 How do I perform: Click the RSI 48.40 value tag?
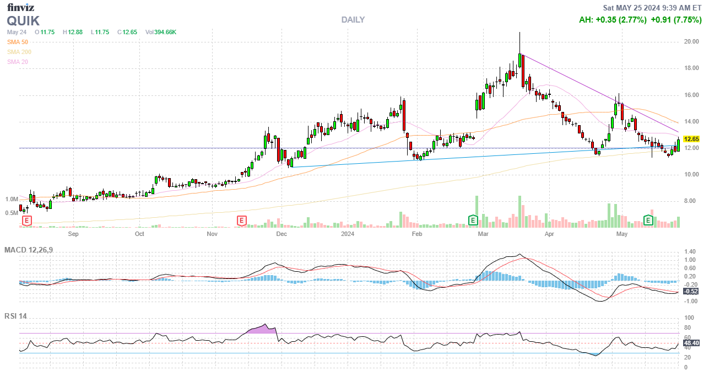pyautogui.click(x=691, y=343)
